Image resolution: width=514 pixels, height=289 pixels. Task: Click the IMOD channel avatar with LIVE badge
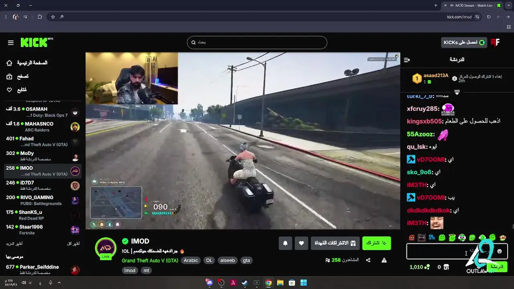pyautogui.click(x=106, y=248)
